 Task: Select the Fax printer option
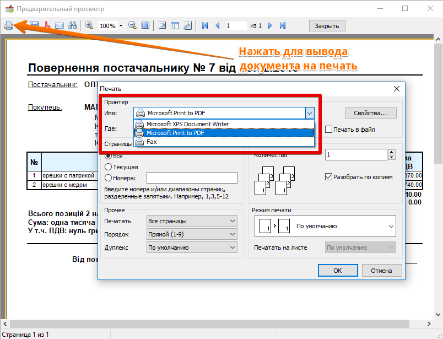pyautogui.click(x=224, y=142)
